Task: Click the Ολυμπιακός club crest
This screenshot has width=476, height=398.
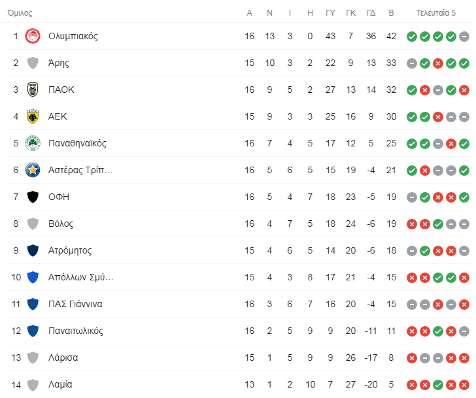Action: coord(33,36)
